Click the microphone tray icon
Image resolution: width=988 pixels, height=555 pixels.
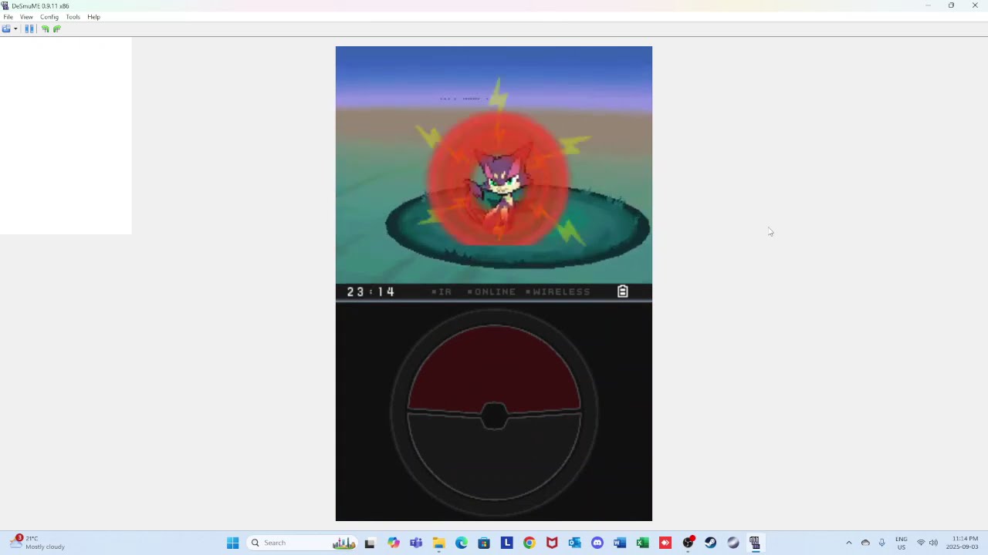pyautogui.click(x=881, y=543)
